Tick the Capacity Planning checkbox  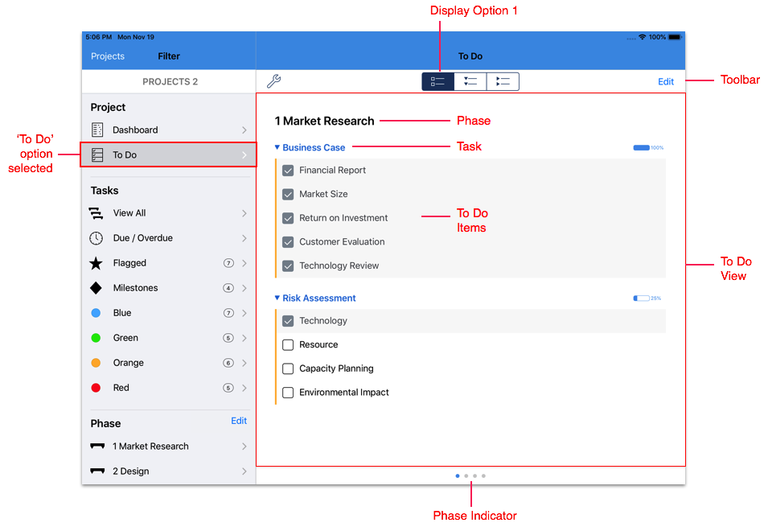click(x=288, y=368)
